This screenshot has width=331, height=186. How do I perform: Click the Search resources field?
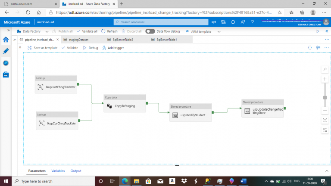[161, 22]
